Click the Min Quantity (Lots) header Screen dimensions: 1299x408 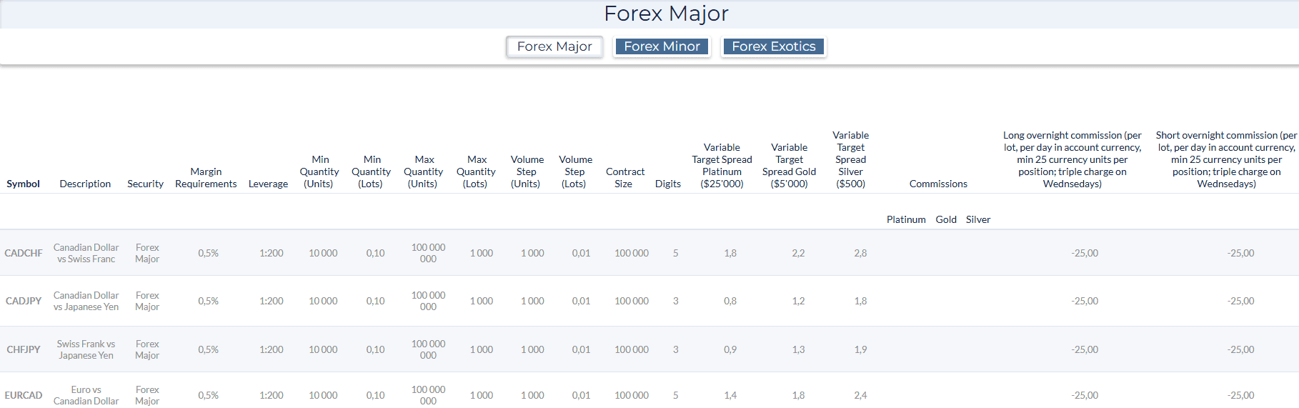tap(371, 171)
